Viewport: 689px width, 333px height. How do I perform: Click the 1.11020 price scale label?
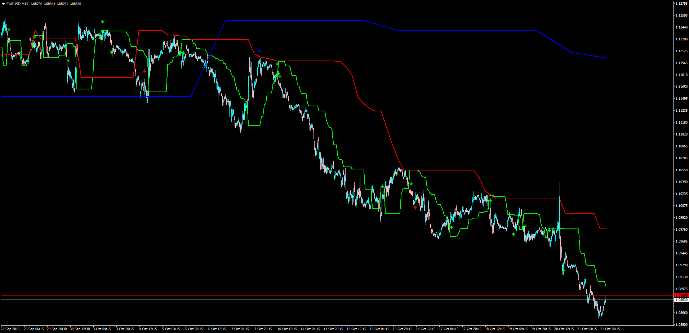682,134
